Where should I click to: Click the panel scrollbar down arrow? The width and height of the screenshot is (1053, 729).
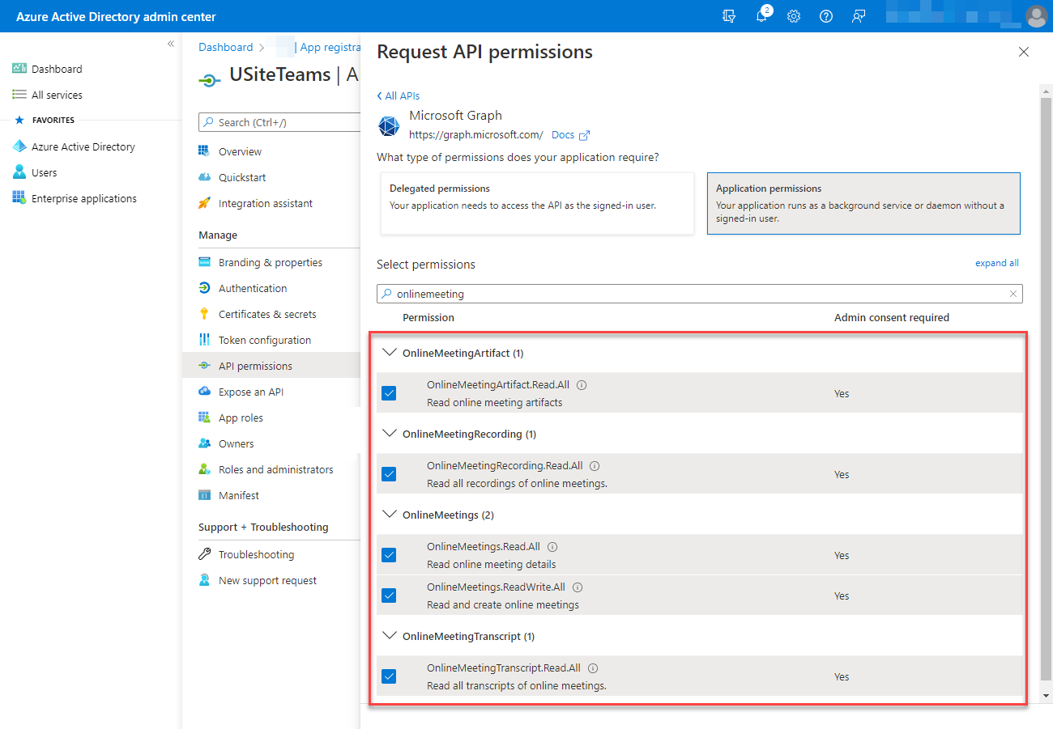pos(1046,695)
